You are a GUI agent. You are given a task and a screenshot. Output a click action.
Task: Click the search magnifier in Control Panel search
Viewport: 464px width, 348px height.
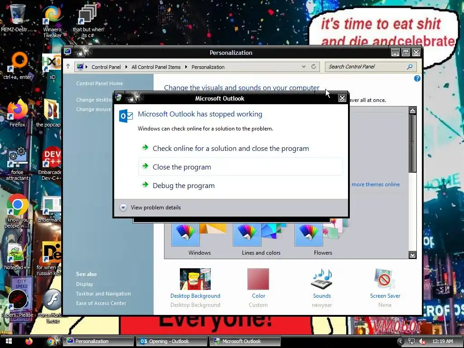point(410,67)
